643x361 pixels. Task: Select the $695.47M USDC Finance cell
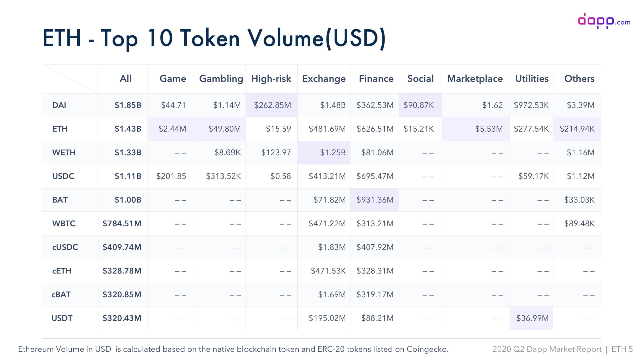[375, 176]
